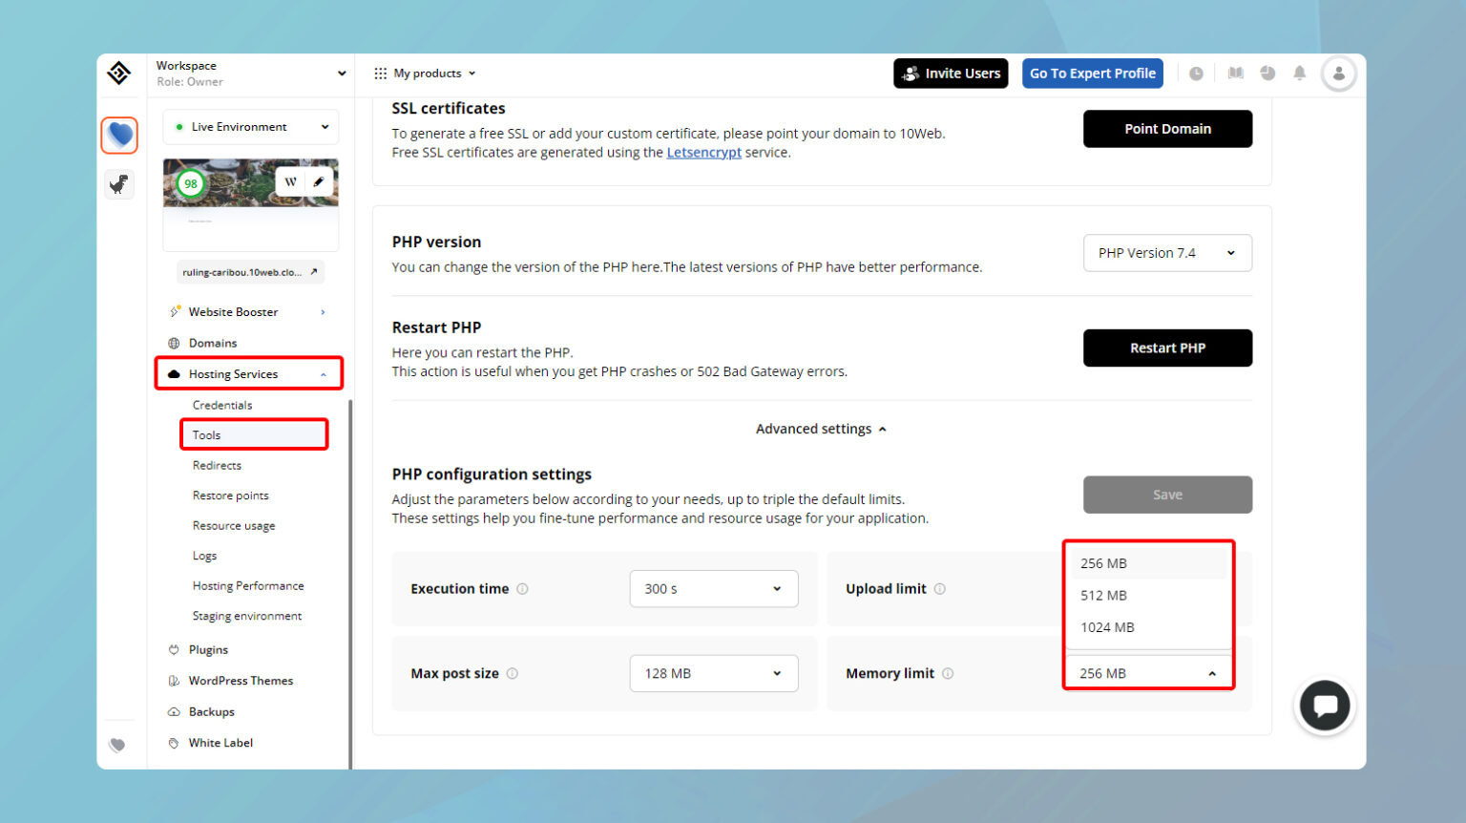
Task: Click the Execution time info icon
Action: (x=522, y=589)
